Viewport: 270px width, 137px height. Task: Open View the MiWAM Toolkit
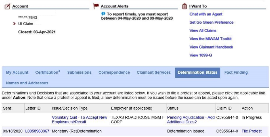click(x=210, y=39)
